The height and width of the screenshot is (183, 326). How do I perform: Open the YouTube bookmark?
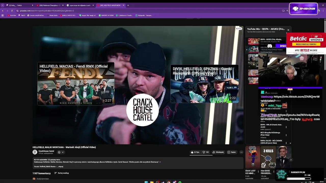(12, 16)
